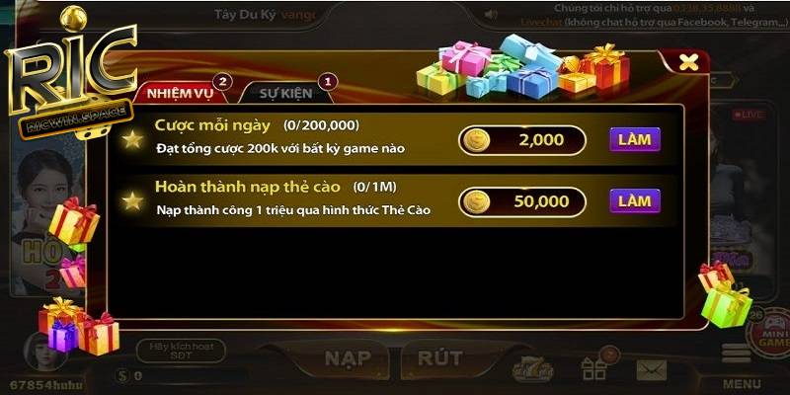This screenshot has width=790, height=395.
Task: Open the 777 slot machine icon
Action: [532, 370]
